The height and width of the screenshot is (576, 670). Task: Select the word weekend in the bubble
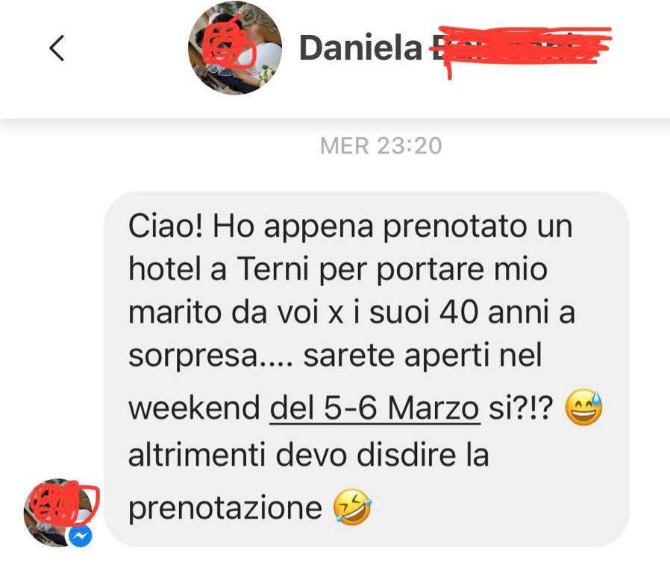195,408
